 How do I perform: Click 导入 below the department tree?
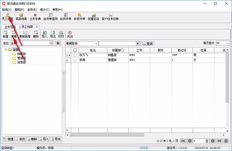(x=44, y=139)
